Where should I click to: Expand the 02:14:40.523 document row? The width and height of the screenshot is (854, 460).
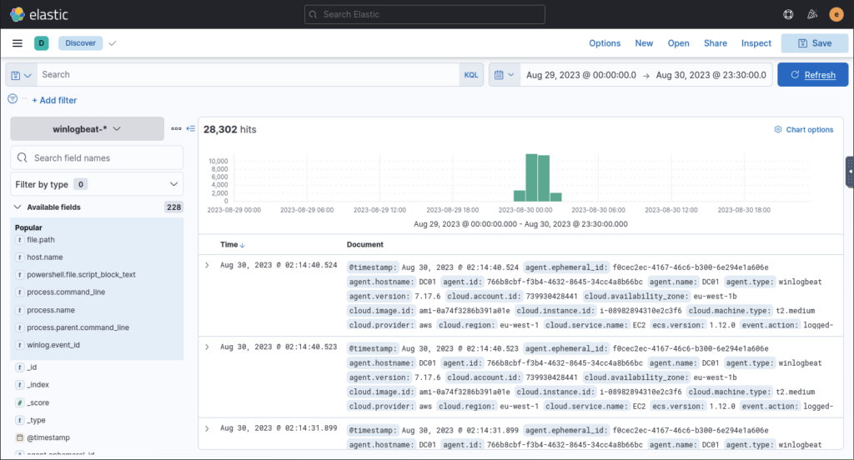tap(207, 347)
